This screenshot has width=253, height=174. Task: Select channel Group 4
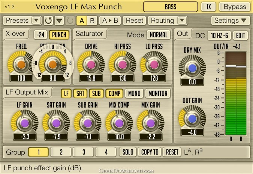(x=106, y=152)
